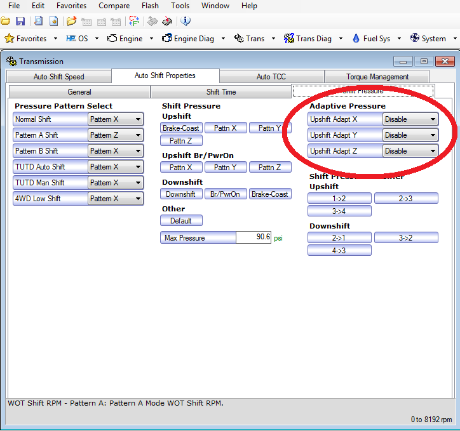Open the Engine Diag icon
Screen dimensions: 460x431
point(167,38)
